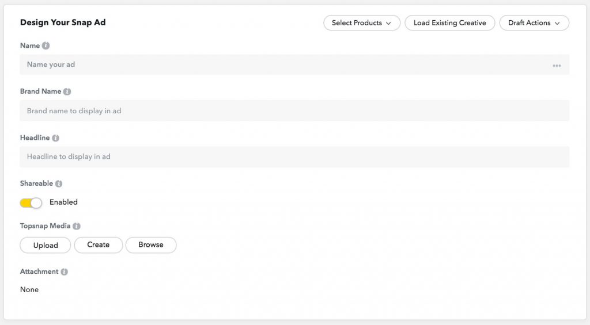590x325 pixels.
Task: Focus the Name your ad input field
Action: 294,64
